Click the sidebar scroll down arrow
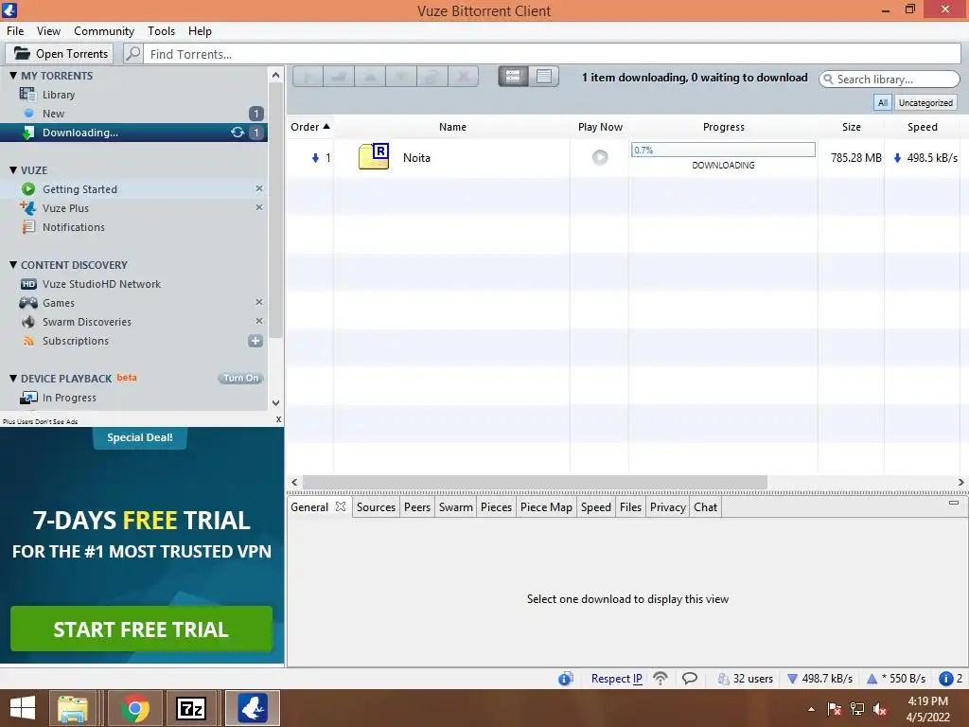Screen dimensions: 969x727 point(275,402)
